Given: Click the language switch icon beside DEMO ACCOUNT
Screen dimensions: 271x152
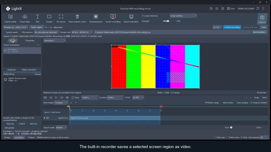Looking at the screenshot, I should click(x=258, y=8).
